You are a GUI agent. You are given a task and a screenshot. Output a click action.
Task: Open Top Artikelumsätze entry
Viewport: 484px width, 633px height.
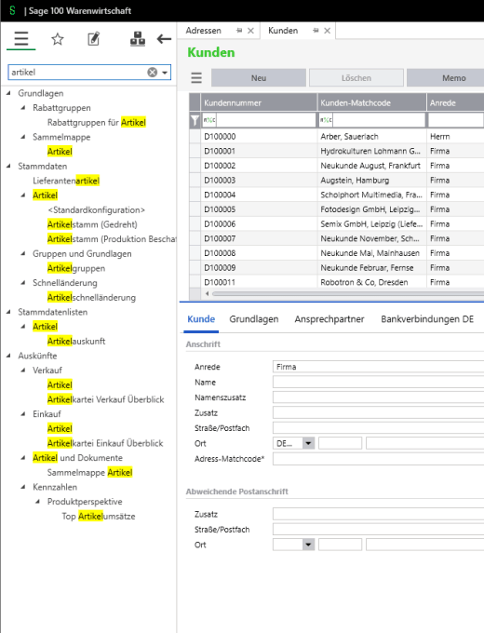click(x=99, y=516)
